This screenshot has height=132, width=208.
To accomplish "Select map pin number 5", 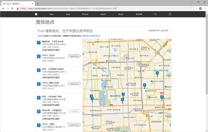I will [145, 86].
